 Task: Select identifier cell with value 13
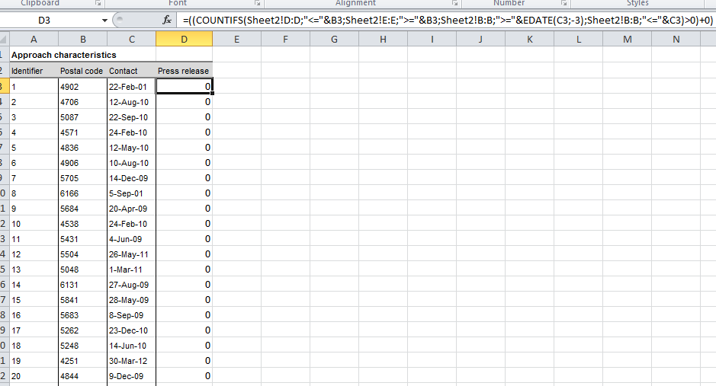click(34, 270)
